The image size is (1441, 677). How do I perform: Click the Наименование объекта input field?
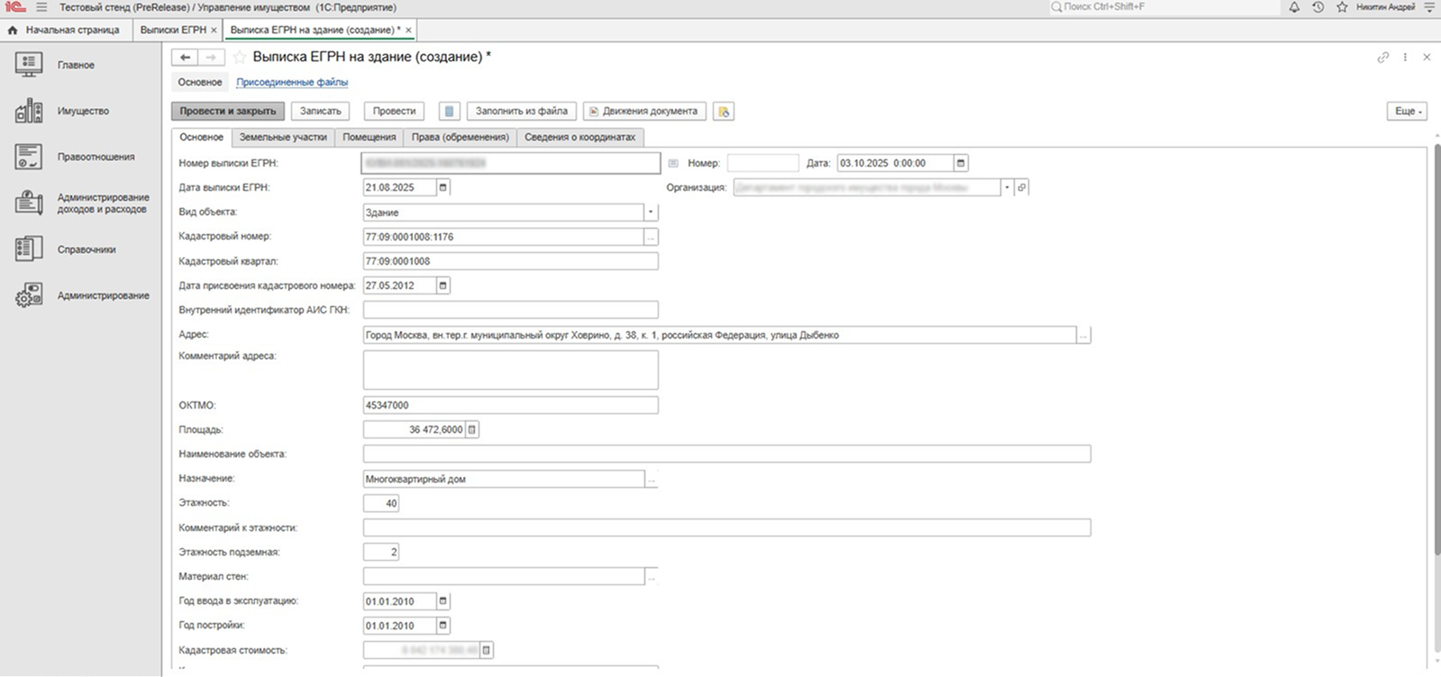click(x=725, y=454)
